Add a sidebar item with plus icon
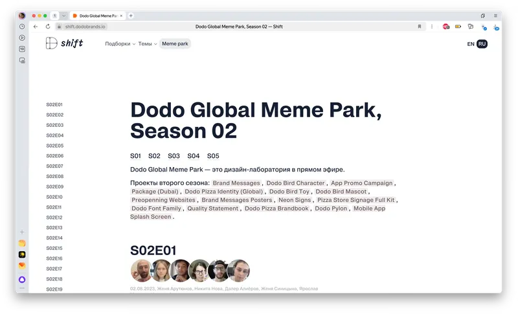 tap(22, 232)
